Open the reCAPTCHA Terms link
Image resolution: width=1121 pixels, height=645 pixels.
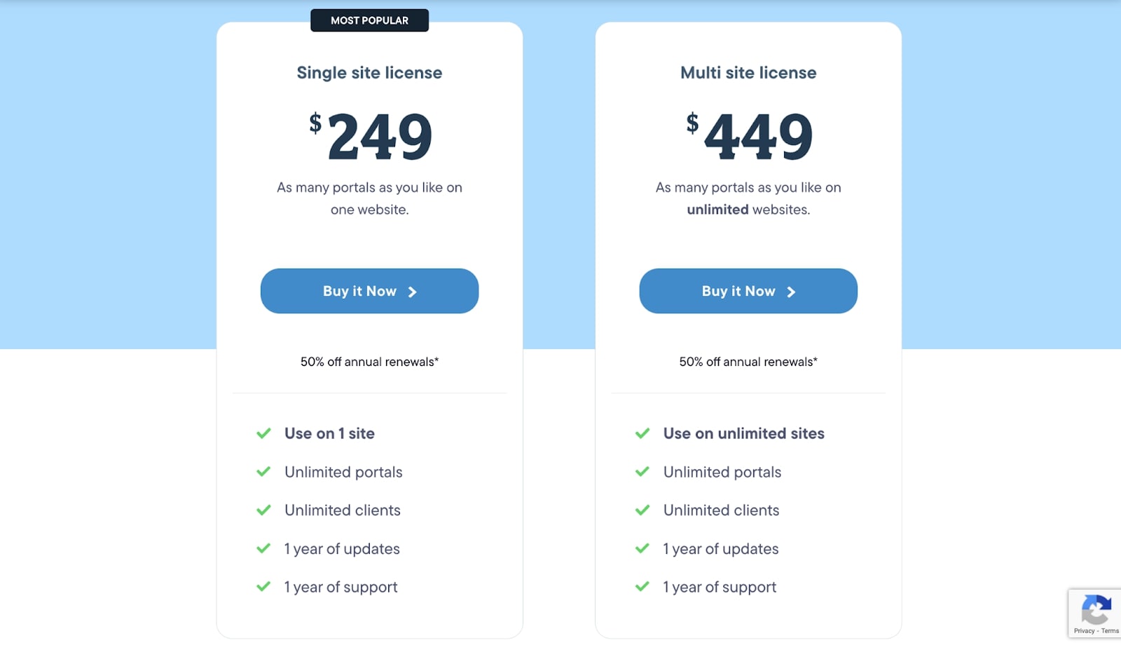(x=1110, y=631)
